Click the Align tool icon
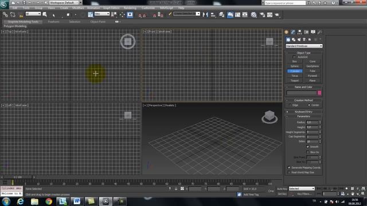 (213, 15)
